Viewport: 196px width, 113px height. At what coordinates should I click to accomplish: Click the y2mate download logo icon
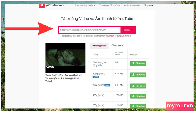pos(42,6)
